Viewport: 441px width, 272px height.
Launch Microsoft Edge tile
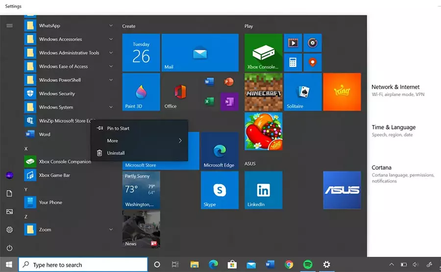click(219, 151)
